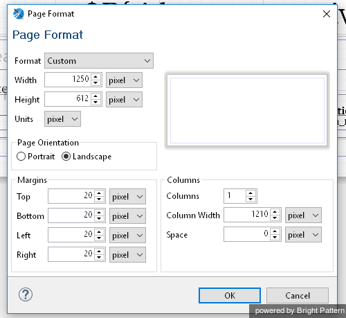Open the Width unit pixel dropdown
346x318 pixels.
click(x=124, y=80)
